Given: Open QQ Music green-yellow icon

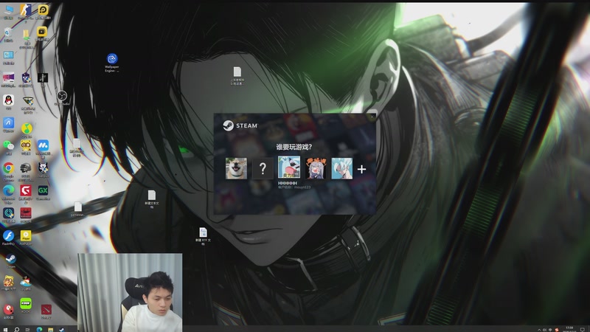Looking at the screenshot, I should coord(27,130).
